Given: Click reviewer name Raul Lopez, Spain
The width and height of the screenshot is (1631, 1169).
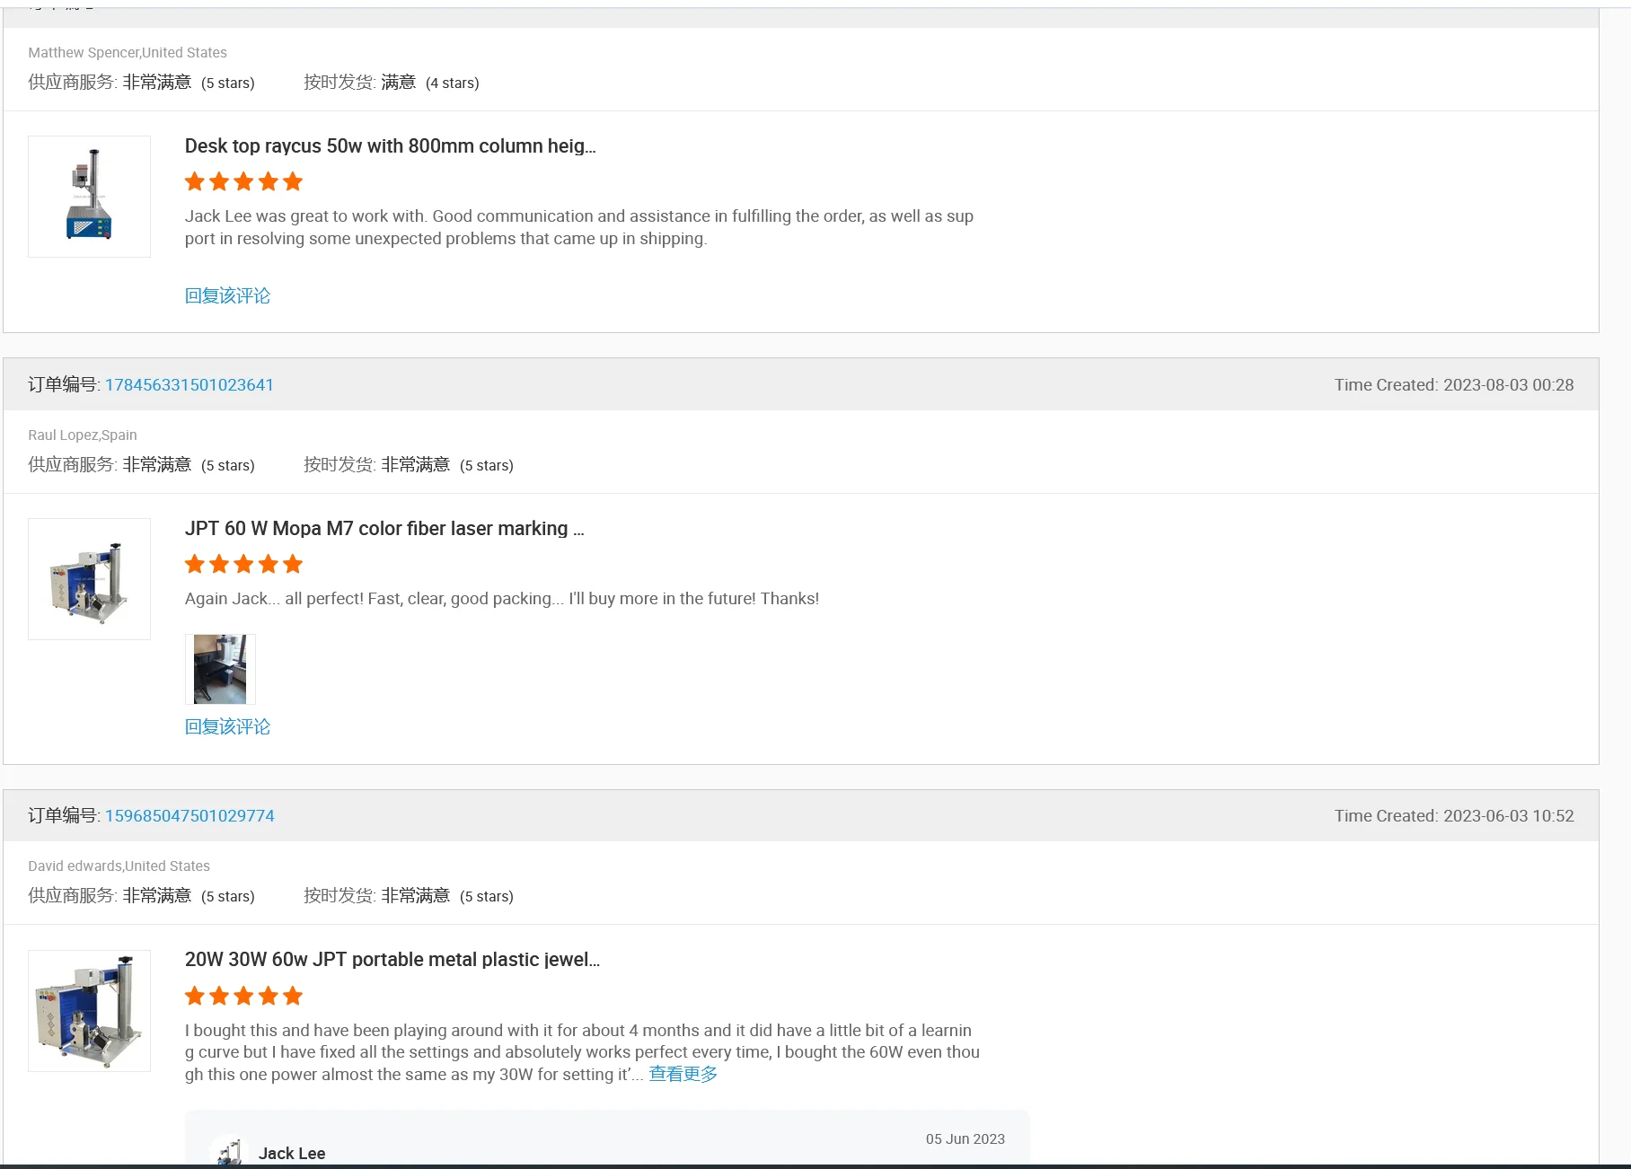Looking at the screenshot, I should point(83,435).
